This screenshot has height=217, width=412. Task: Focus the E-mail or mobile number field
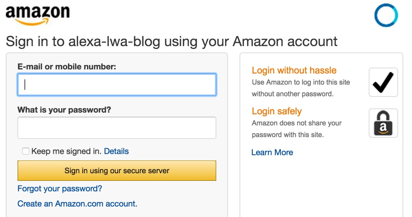point(117,85)
